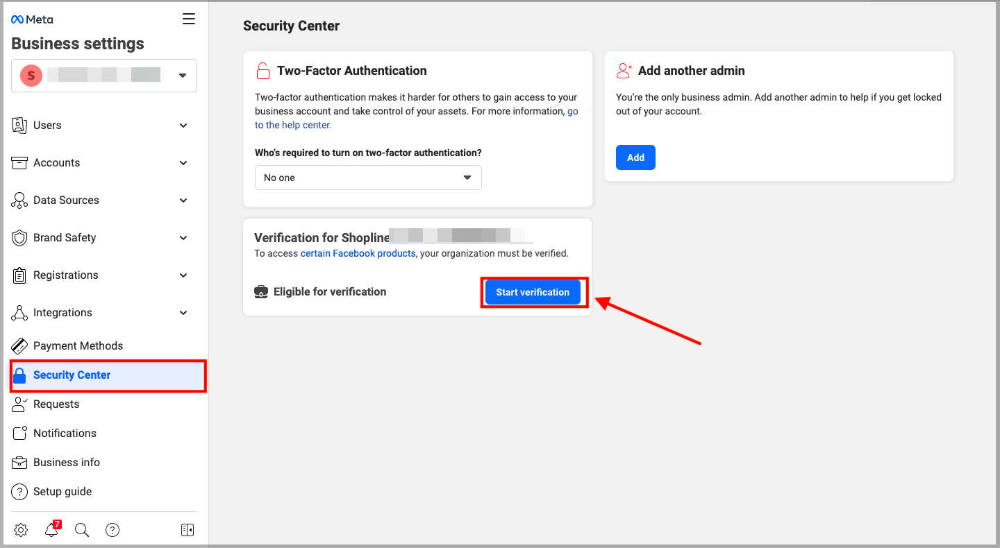Click the Add button for another admin
Image resolution: width=1000 pixels, height=548 pixels.
635,157
